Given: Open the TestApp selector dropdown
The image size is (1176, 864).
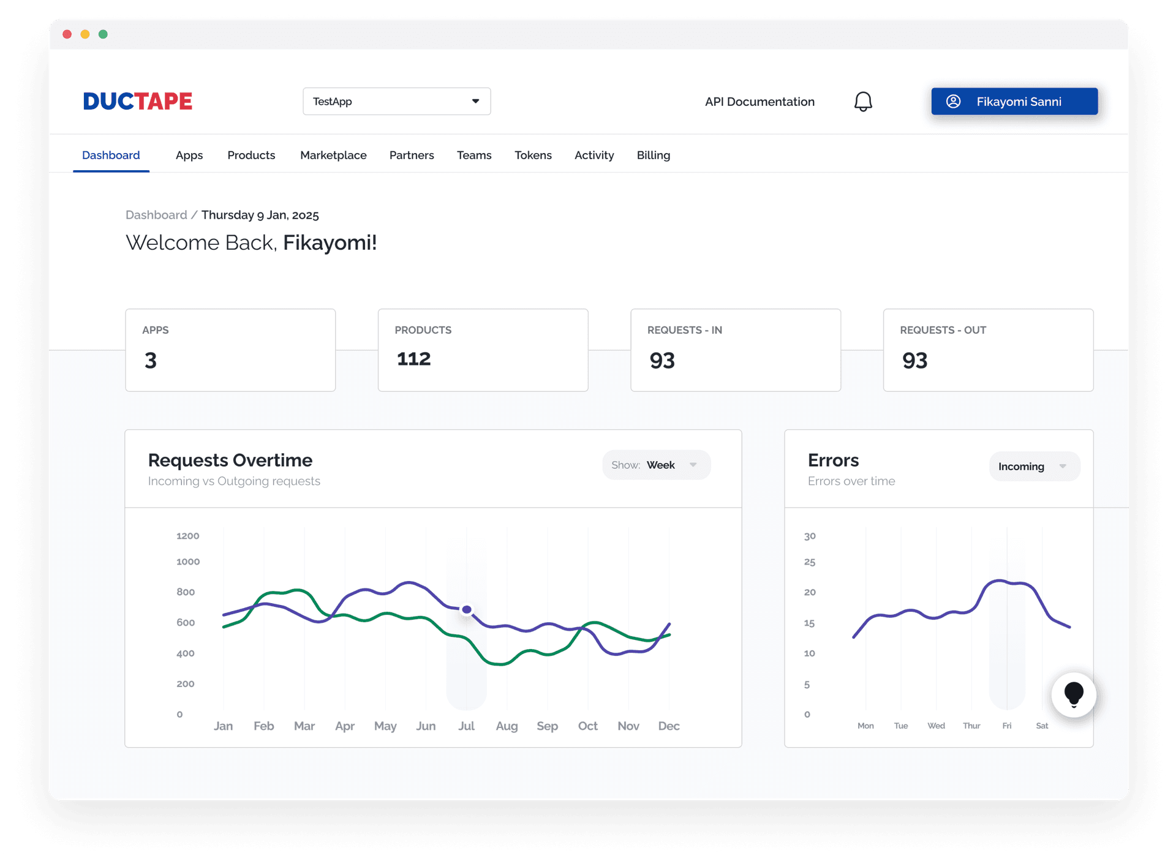Looking at the screenshot, I should [397, 102].
